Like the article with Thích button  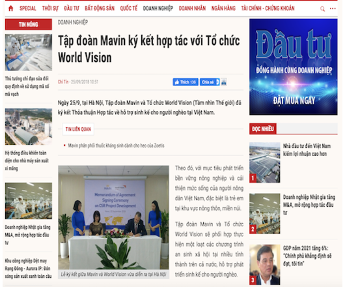pyautogui.click(x=186, y=82)
